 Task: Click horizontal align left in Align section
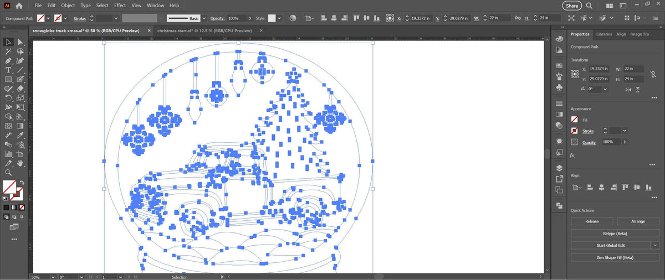click(x=590, y=188)
